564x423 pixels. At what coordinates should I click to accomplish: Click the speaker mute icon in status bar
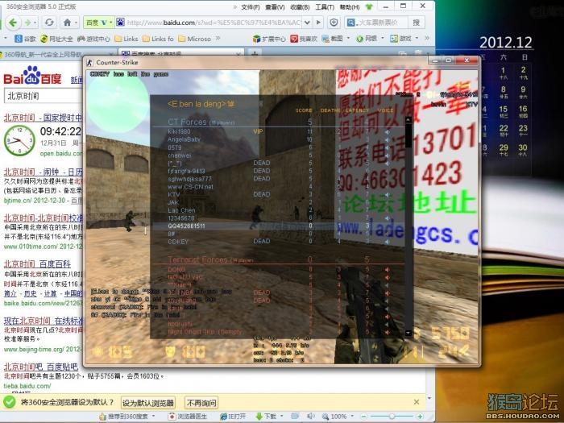click(x=310, y=417)
